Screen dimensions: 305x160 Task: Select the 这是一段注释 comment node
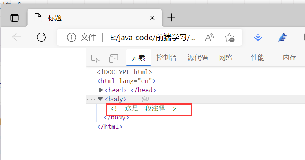point(143,108)
